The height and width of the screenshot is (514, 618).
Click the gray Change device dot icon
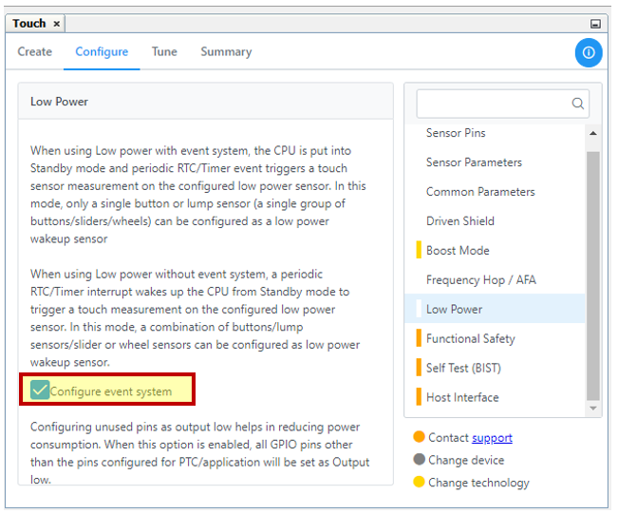click(419, 460)
